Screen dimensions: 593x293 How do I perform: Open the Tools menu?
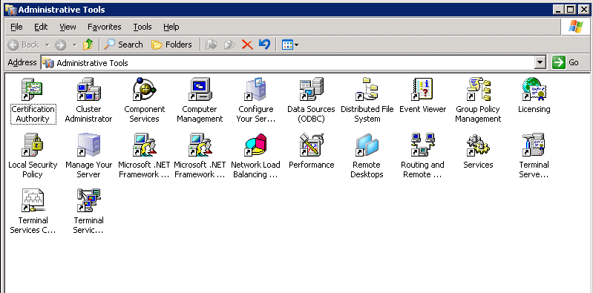coord(142,27)
